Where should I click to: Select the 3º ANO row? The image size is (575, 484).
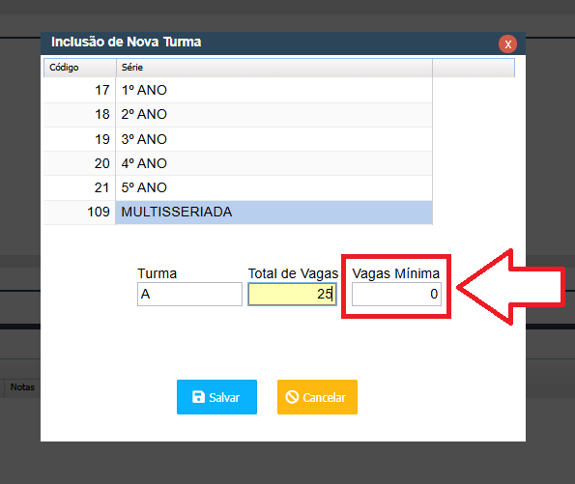point(238,139)
